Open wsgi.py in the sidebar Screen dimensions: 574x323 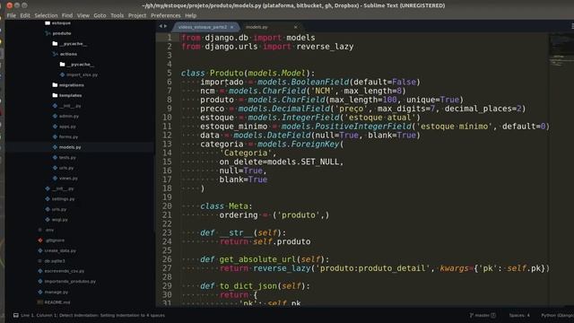click(x=60, y=219)
